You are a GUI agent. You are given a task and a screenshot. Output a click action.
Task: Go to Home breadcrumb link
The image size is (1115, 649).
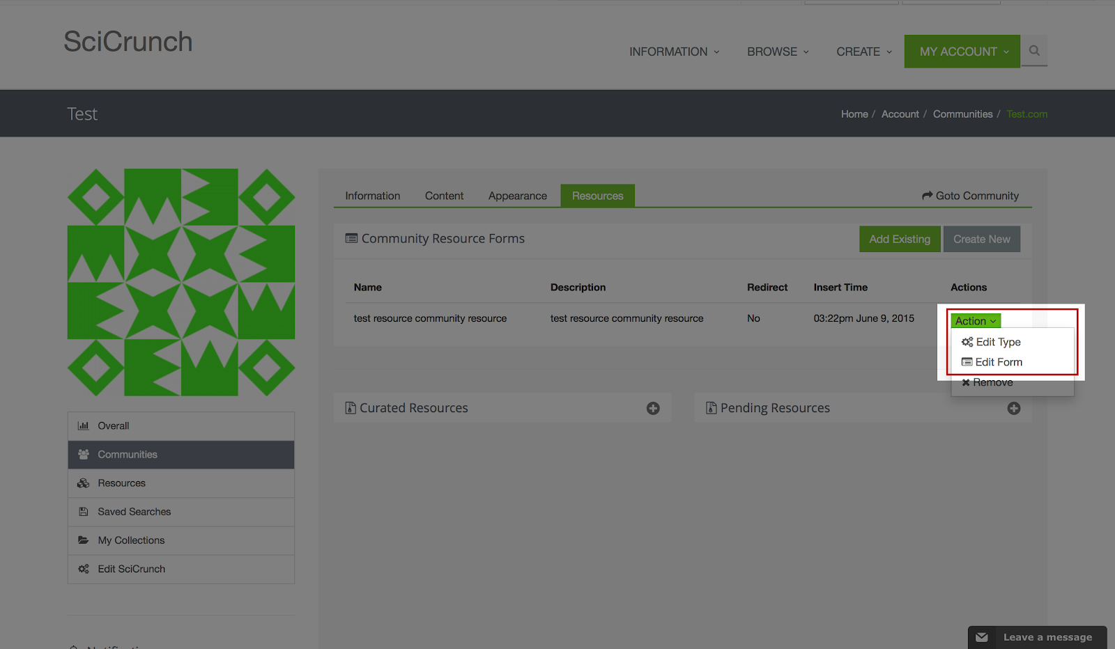pyautogui.click(x=854, y=114)
